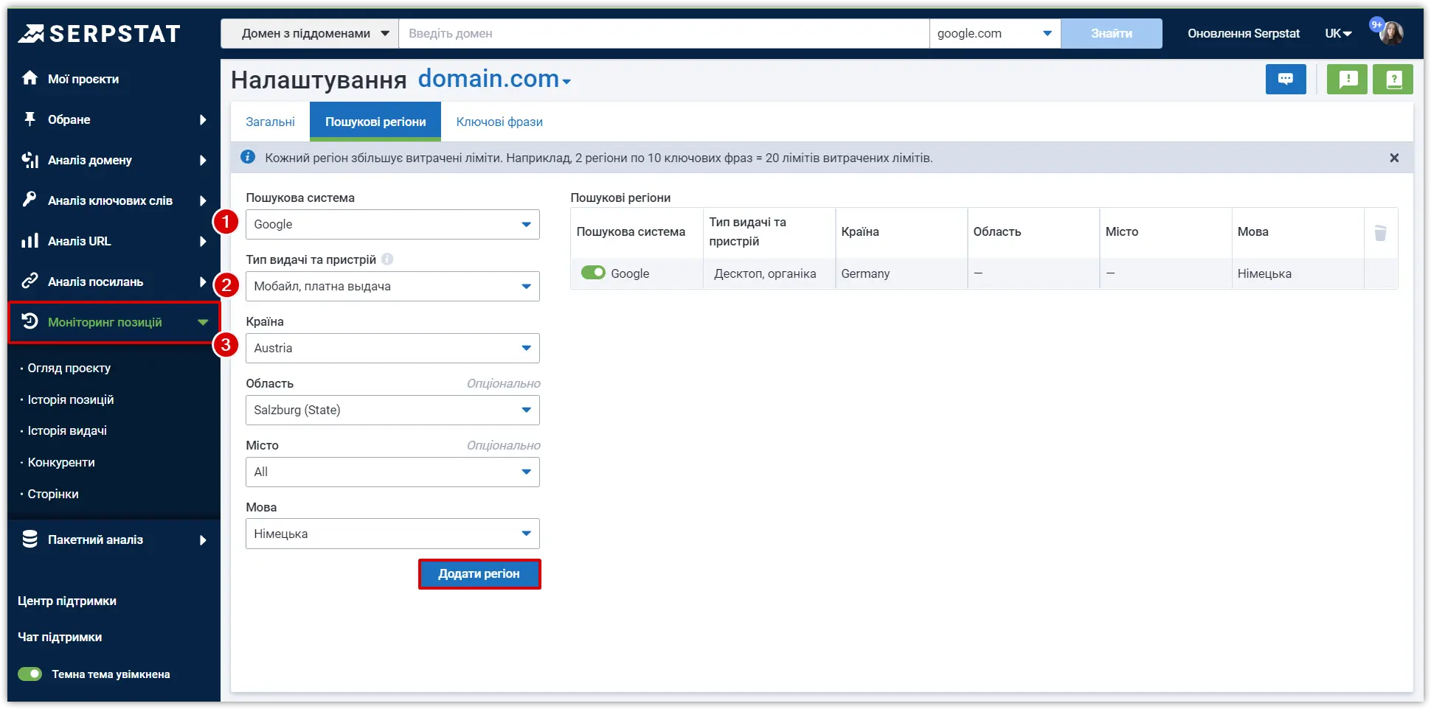Image resolution: width=1431 pixels, height=709 pixels.
Task: Click the Аналіз ключових слів key icon
Action: (30, 200)
